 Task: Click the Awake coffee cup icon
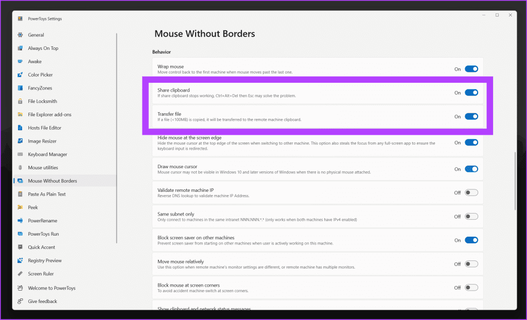click(20, 62)
